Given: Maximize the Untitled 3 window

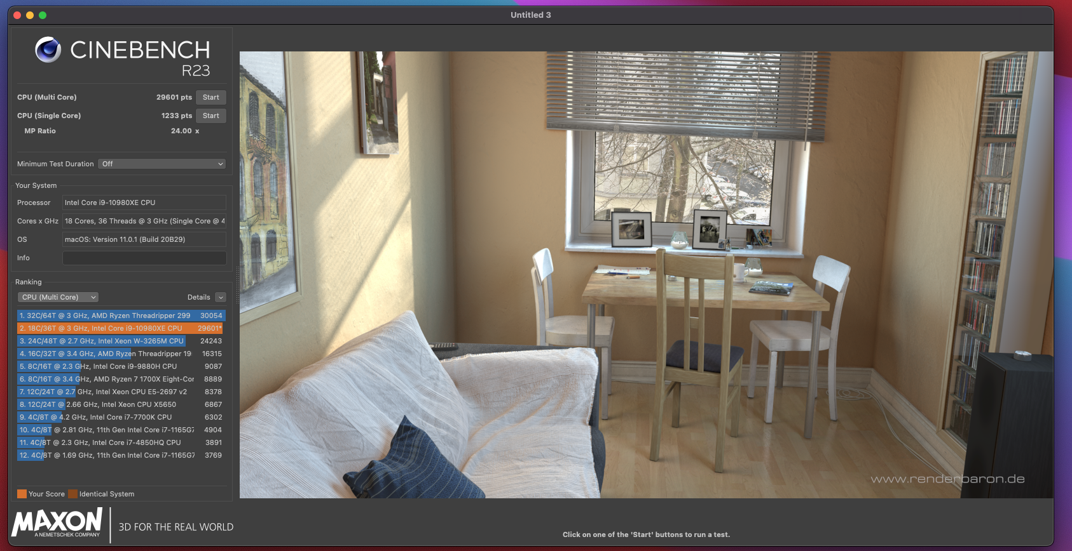Looking at the screenshot, I should point(43,15).
